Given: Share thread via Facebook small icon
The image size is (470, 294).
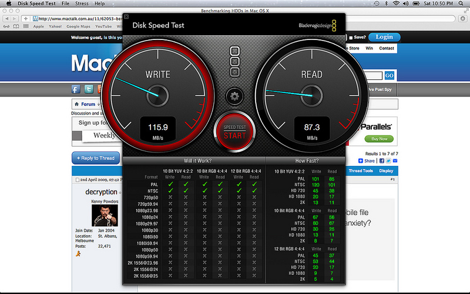Looking at the screenshot, I should coord(381,161).
